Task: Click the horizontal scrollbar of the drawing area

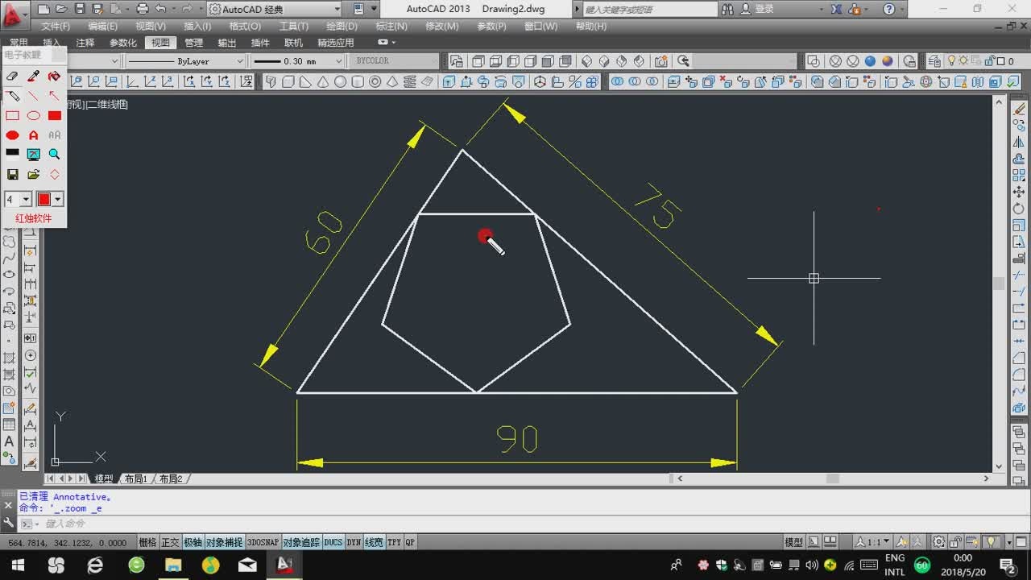Action: 833,478
